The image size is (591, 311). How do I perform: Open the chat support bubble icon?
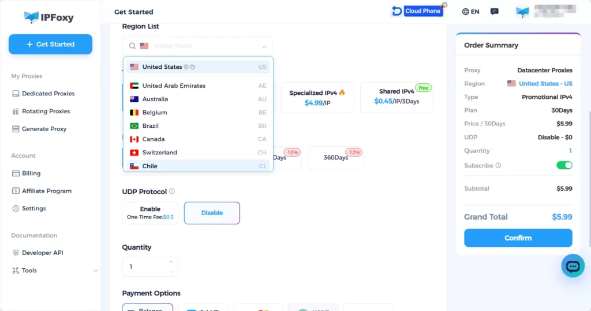[x=573, y=266]
